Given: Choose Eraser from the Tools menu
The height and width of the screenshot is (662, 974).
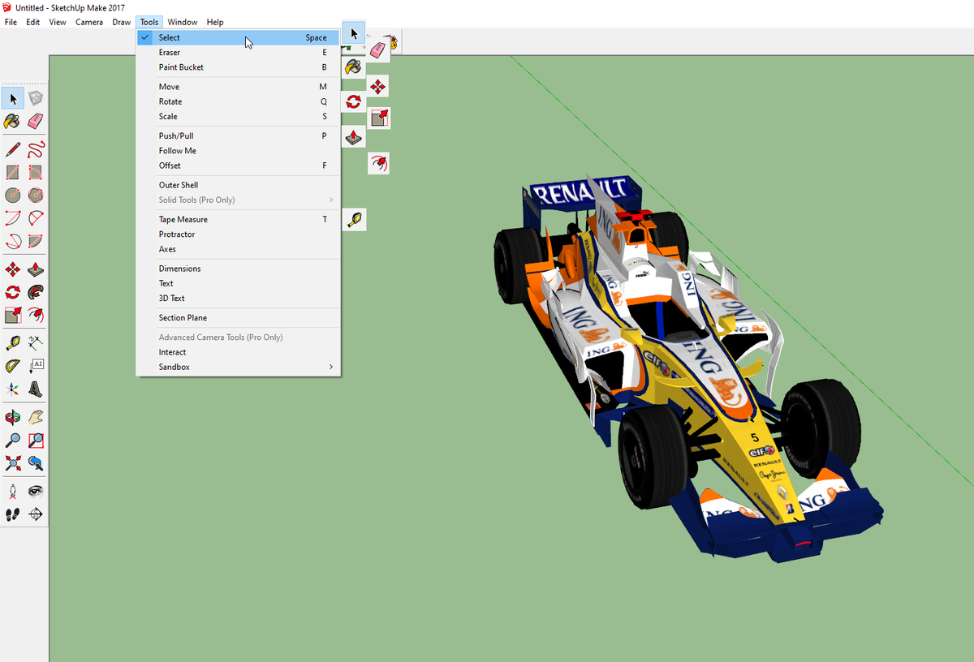Looking at the screenshot, I should tap(238, 53).
